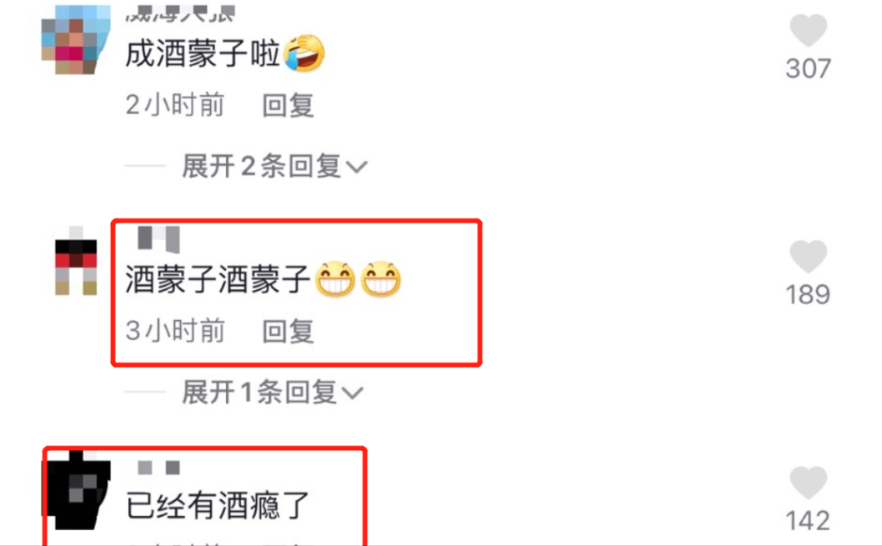Click the chevron after "展开2条回复"
The height and width of the screenshot is (546, 882).
pyautogui.click(x=357, y=168)
